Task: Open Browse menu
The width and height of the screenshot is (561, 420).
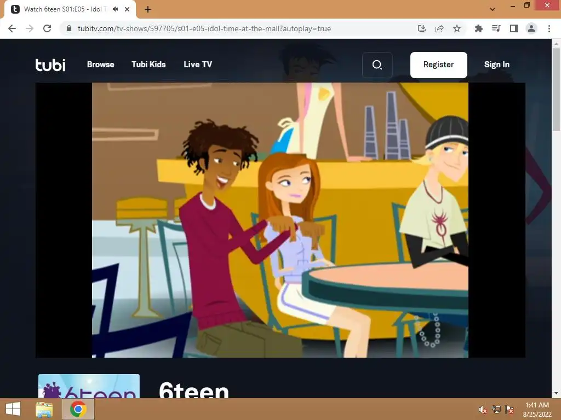Action: pyautogui.click(x=101, y=65)
